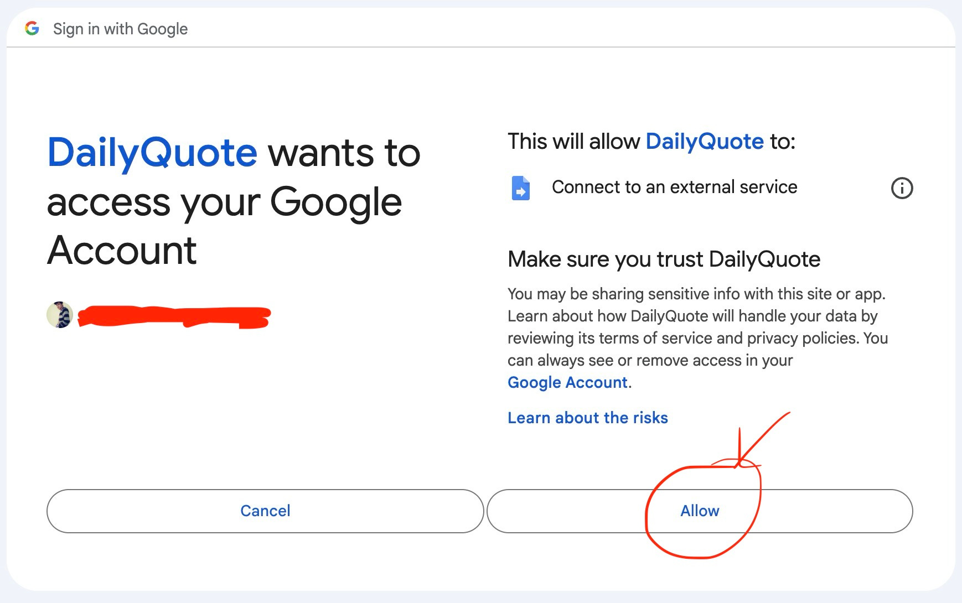Click the Cancel button

pyautogui.click(x=265, y=511)
